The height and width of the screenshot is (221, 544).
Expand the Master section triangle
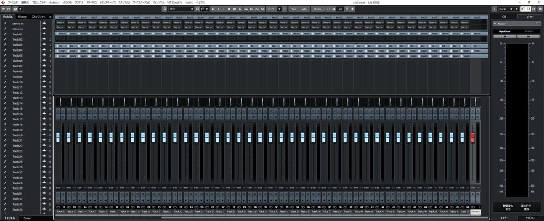[x=495, y=24]
